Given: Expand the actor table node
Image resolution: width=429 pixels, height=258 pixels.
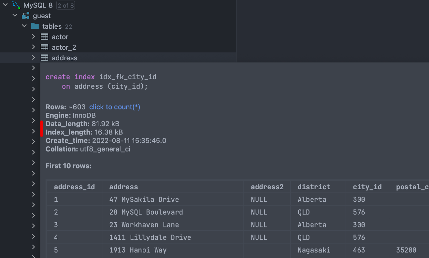Looking at the screenshot, I should (x=34, y=36).
